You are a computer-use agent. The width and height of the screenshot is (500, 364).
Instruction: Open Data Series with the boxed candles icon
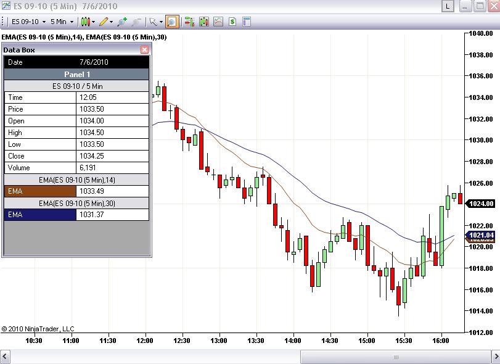pyautogui.click(x=204, y=22)
